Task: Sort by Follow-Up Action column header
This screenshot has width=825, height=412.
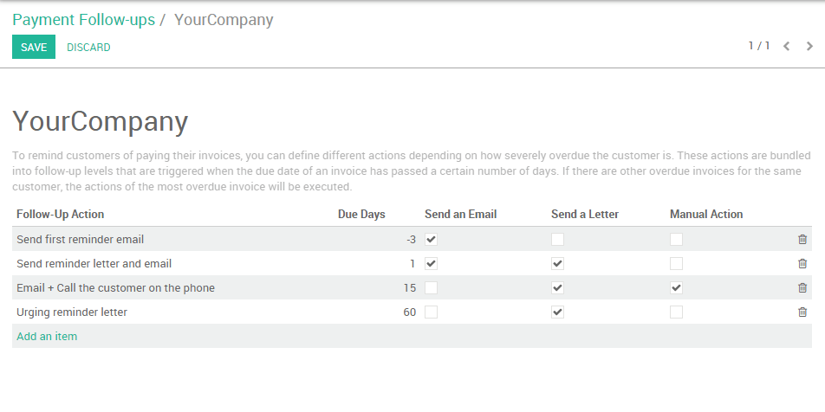Action: (x=61, y=215)
